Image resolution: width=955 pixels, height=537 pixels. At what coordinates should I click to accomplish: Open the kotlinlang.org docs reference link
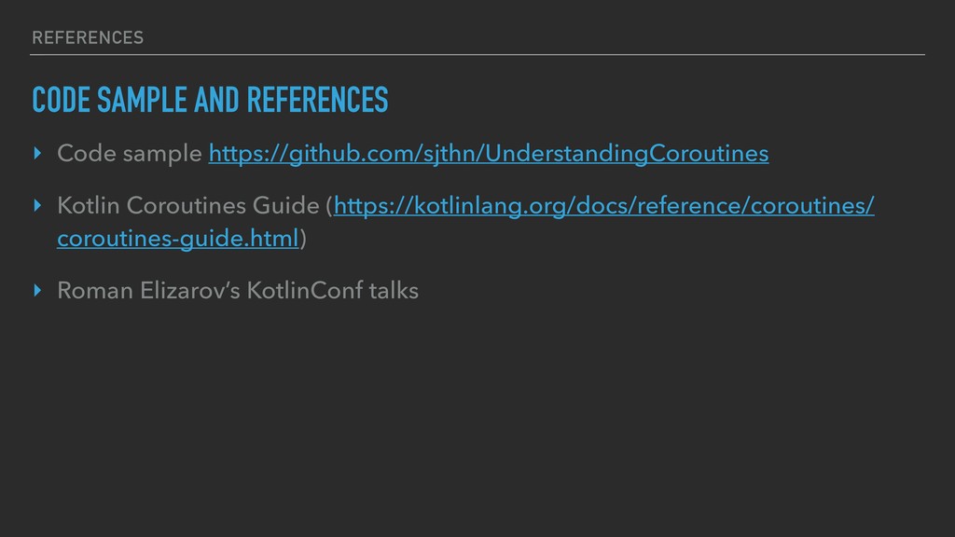coord(604,205)
